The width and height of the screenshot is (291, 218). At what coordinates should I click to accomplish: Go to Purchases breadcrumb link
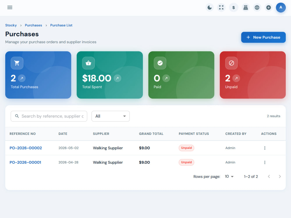pos(33,25)
